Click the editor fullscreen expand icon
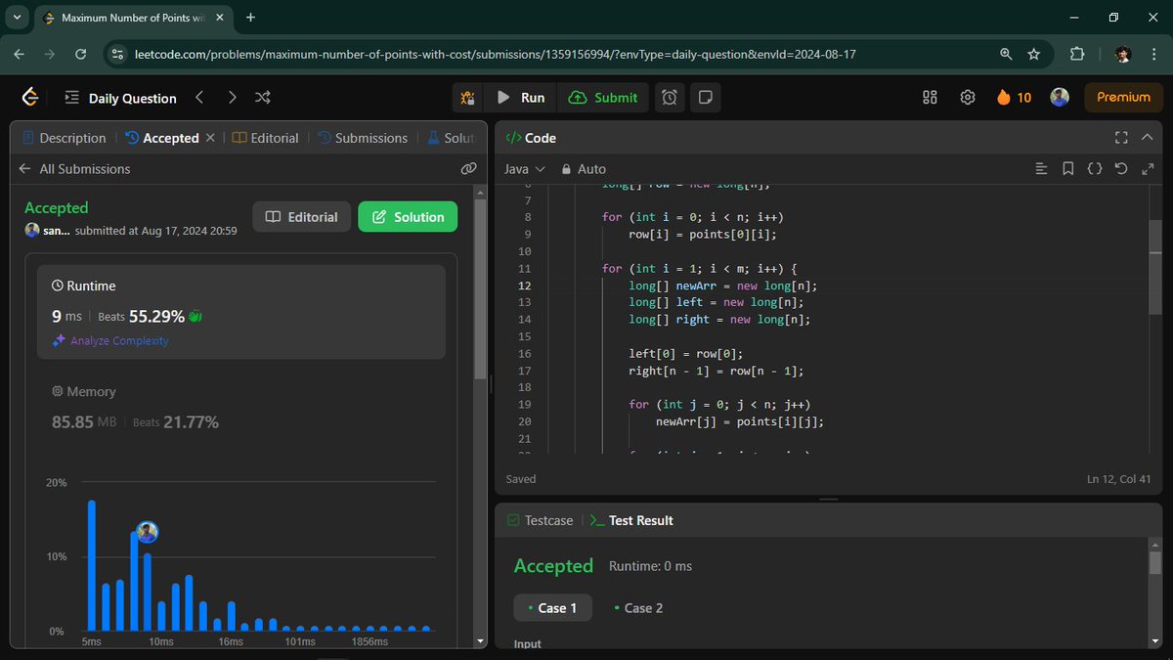Screen dimensions: 1173x660 coord(1148,169)
